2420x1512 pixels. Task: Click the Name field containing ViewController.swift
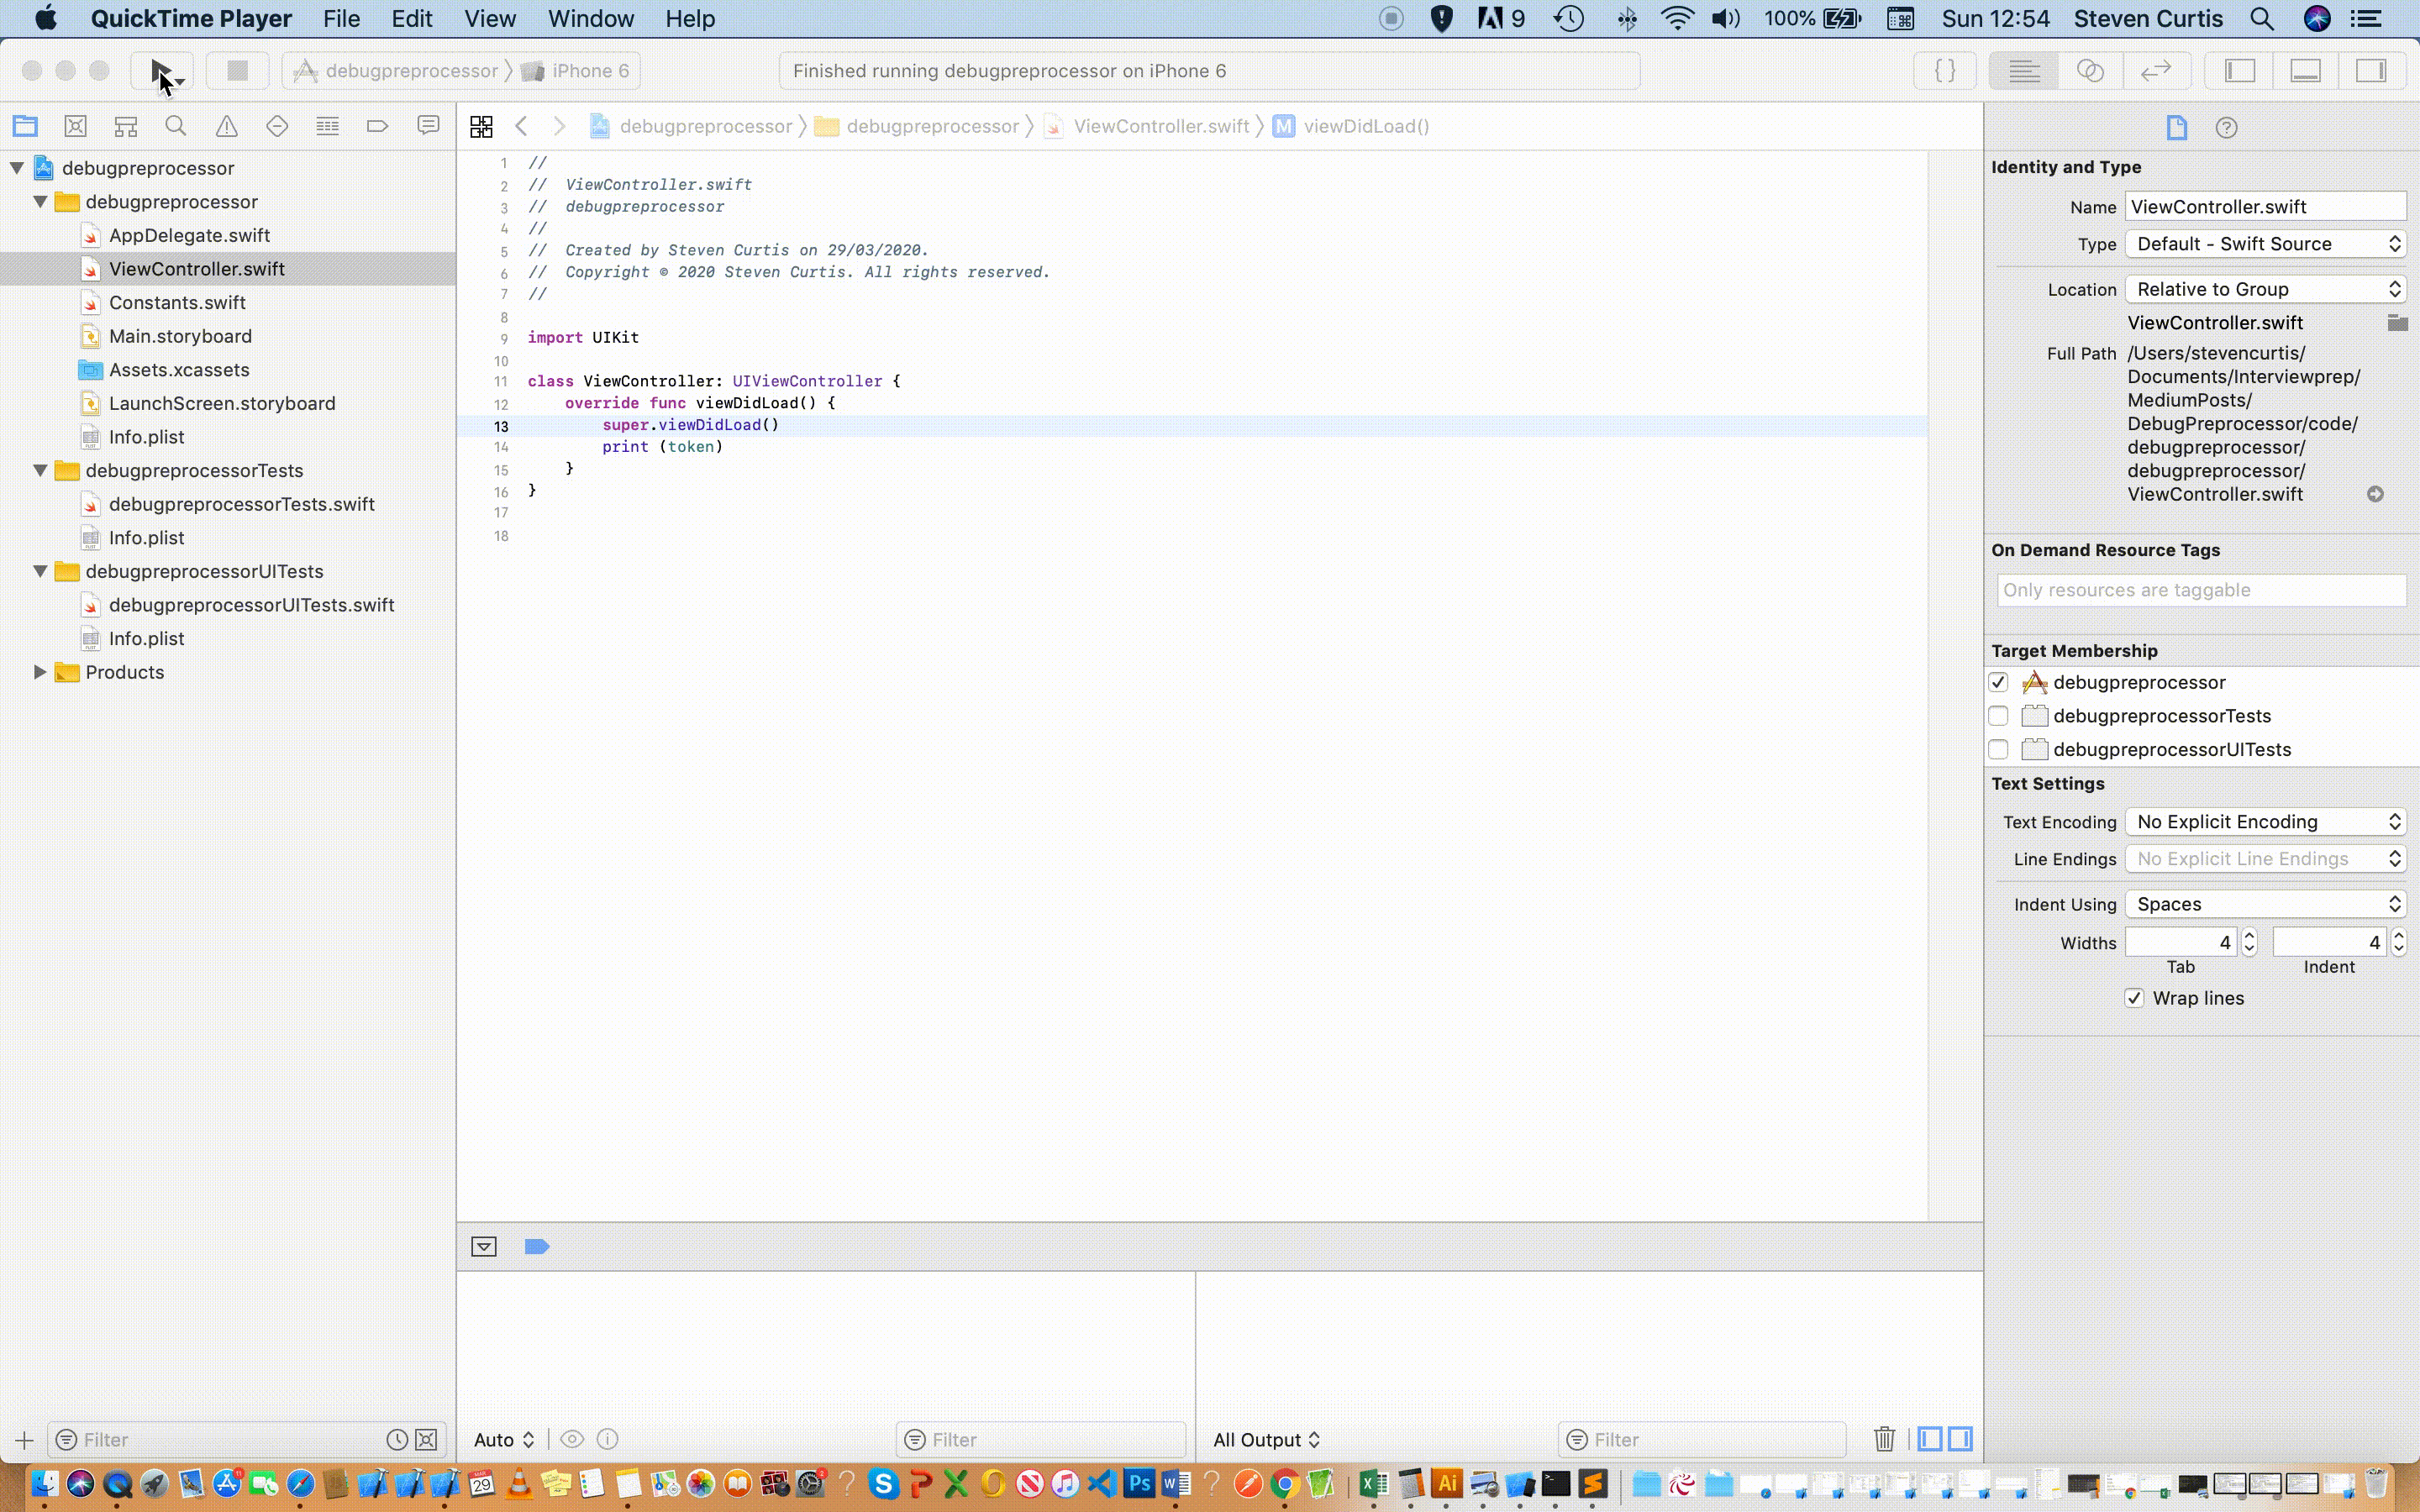pos(2265,207)
